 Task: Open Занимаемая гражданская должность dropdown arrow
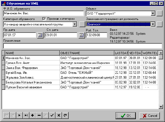pyautogui.click(x=153, y=24)
